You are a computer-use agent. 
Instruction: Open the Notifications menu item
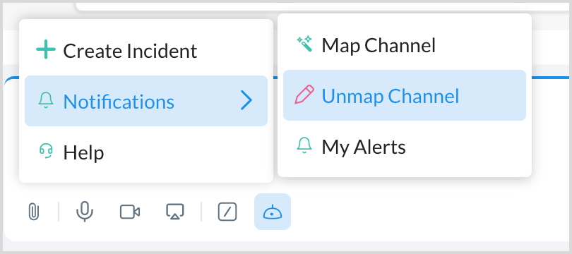tap(146, 101)
